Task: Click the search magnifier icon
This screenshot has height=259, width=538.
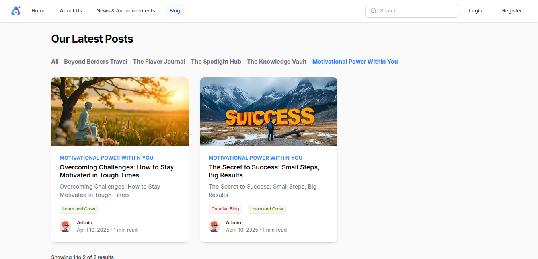Action: click(x=374, y=11)
